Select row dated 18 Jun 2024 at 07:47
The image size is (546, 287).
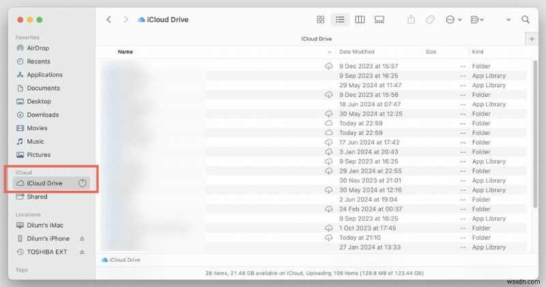pos(313,104)
